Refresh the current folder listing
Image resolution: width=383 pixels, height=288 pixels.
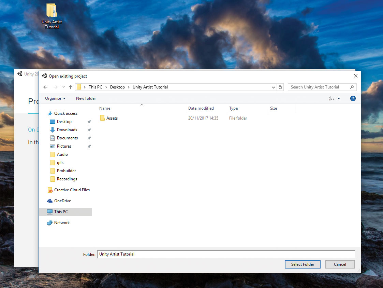coord(280,87)
